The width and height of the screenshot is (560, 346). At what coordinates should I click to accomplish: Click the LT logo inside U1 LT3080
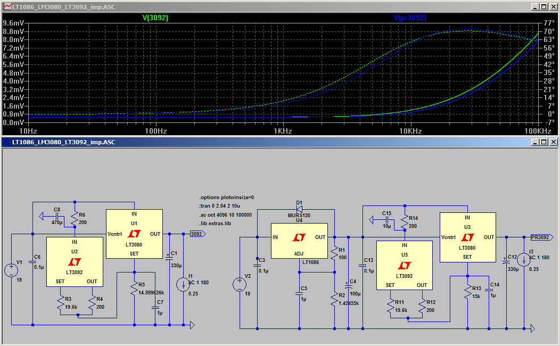(134, 234)
